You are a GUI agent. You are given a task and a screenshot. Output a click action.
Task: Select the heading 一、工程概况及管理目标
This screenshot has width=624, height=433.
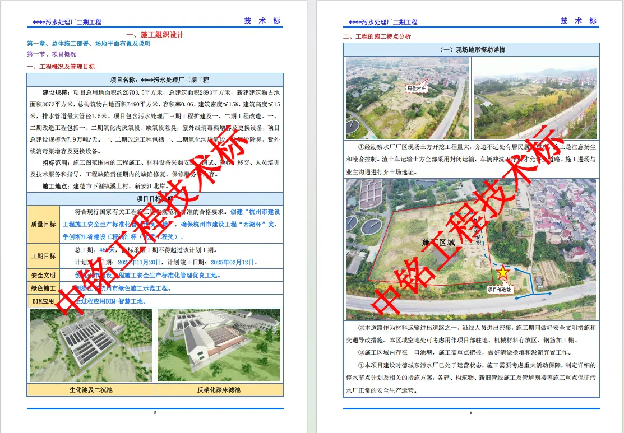pos(61,67)
